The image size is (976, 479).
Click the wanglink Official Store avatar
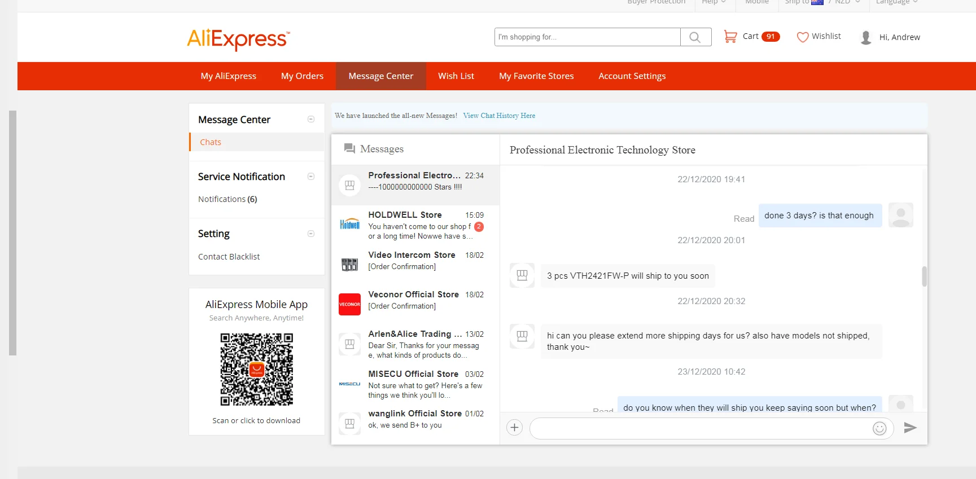tap(350, 423)
